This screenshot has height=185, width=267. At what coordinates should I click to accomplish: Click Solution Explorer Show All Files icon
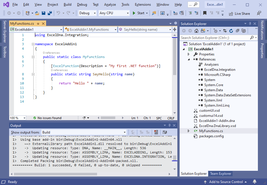(x=244, y=31)
